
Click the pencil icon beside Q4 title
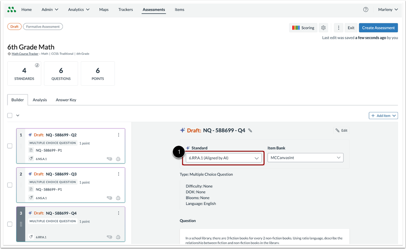point(250,131)
